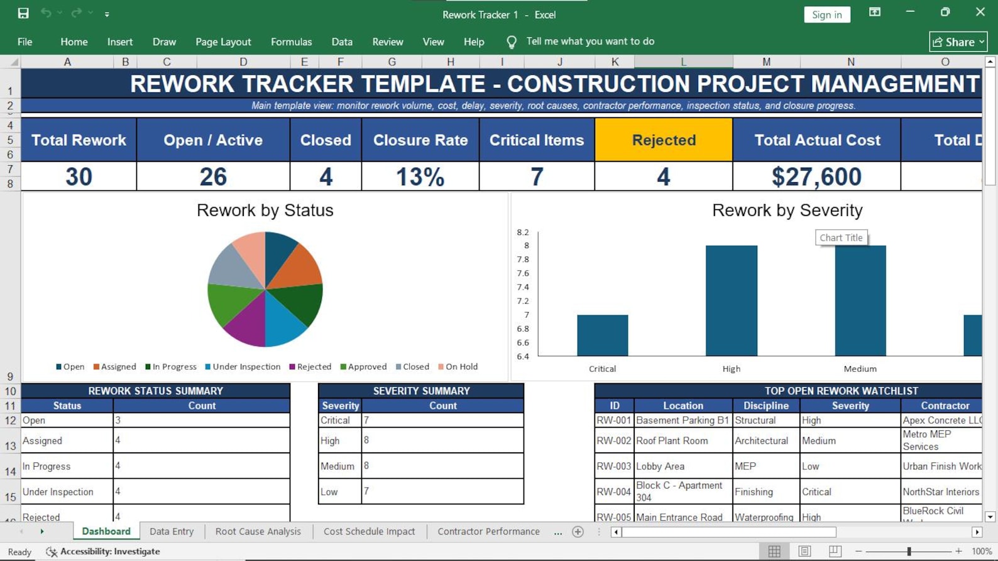
Task: Click Accessibility: Investigate in status bar
Action: pos(110,552)
